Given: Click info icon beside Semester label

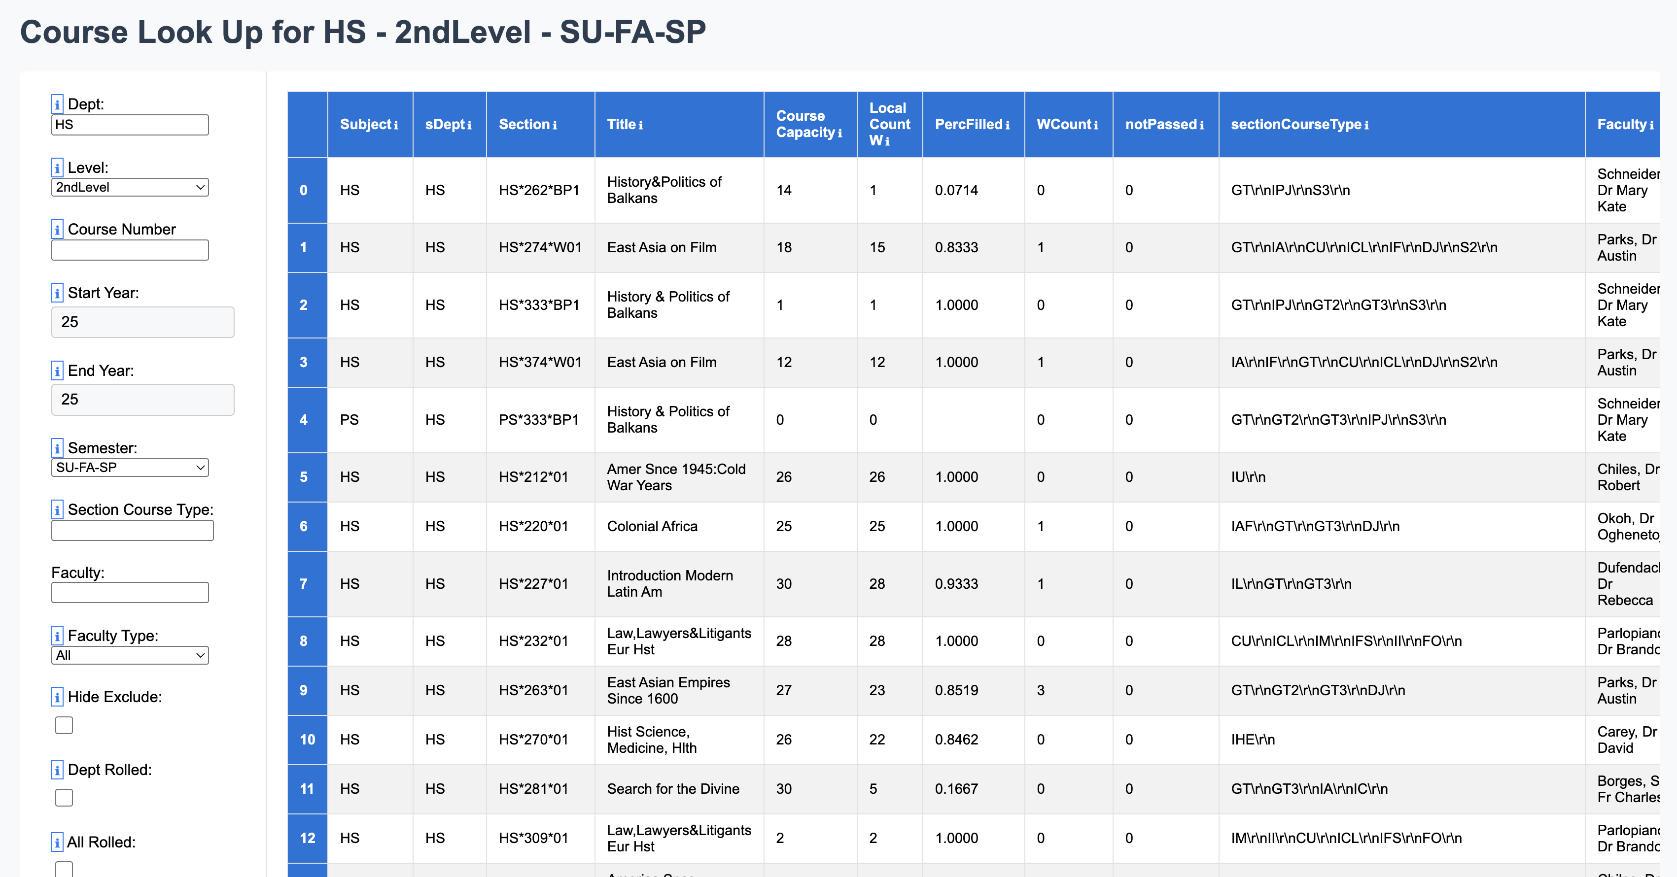Looking at the screenshot, I should [x=57, y=448].
